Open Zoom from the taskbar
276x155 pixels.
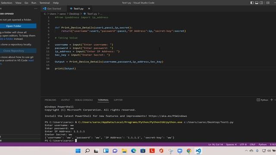(x=180, y=151)
